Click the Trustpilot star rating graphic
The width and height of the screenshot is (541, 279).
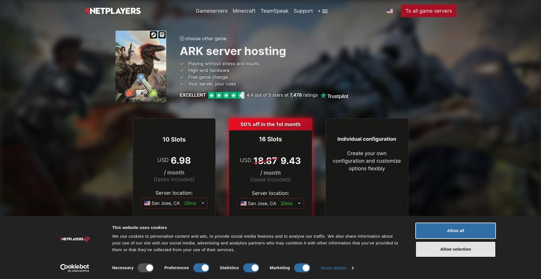tap(226, 95)
